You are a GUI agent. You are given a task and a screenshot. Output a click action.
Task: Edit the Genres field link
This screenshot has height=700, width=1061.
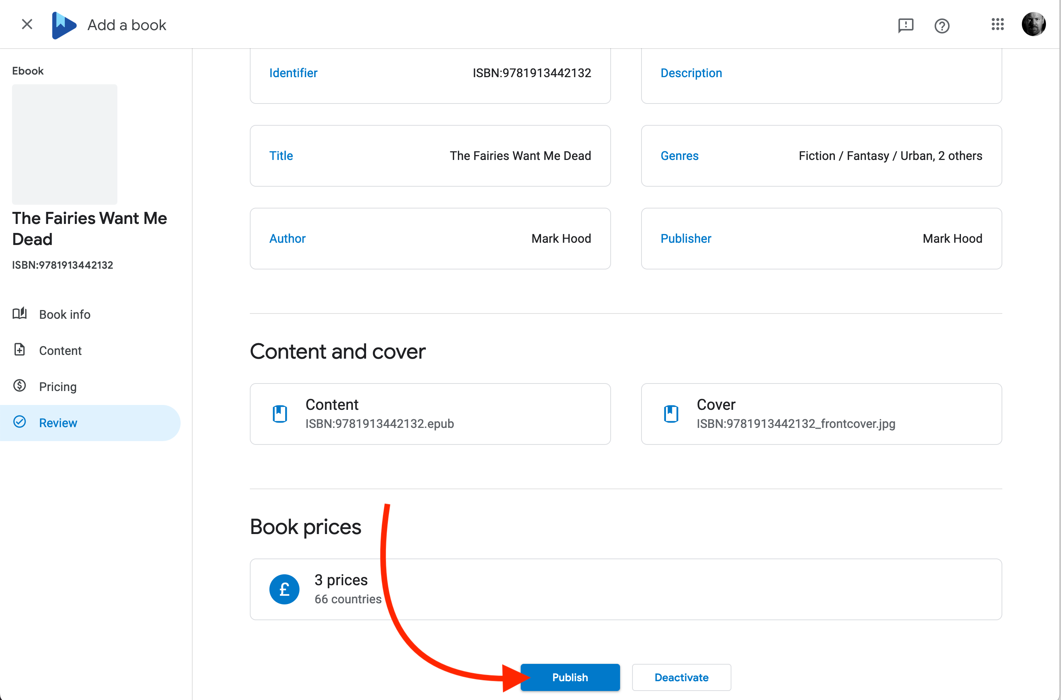tap(679, 156)
